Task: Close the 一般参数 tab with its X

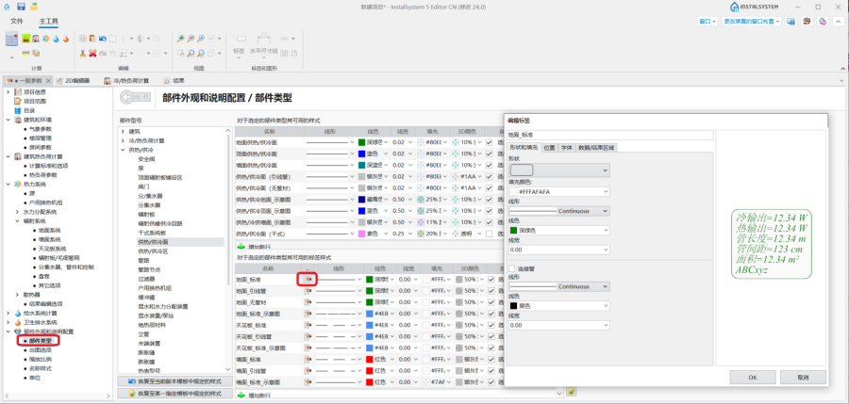Action: [x=48, y=81]
